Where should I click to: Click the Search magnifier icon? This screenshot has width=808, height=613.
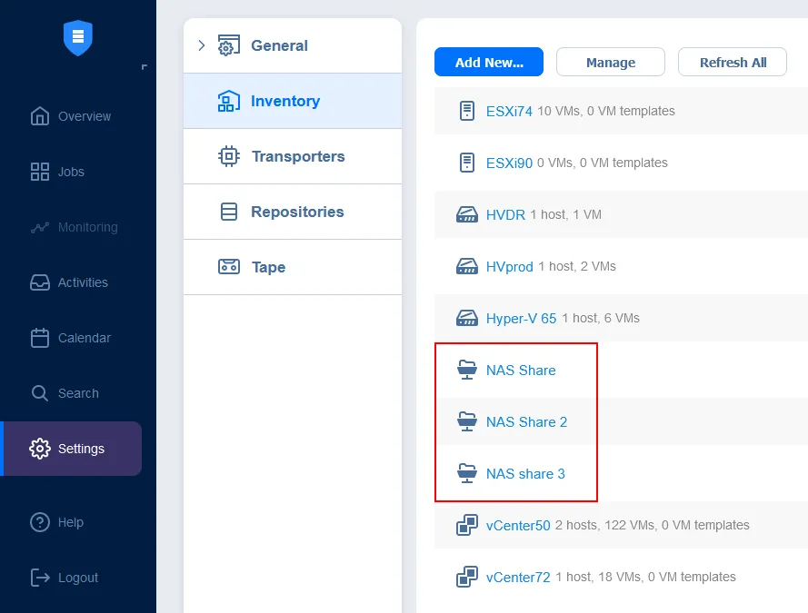coord(40,393)
